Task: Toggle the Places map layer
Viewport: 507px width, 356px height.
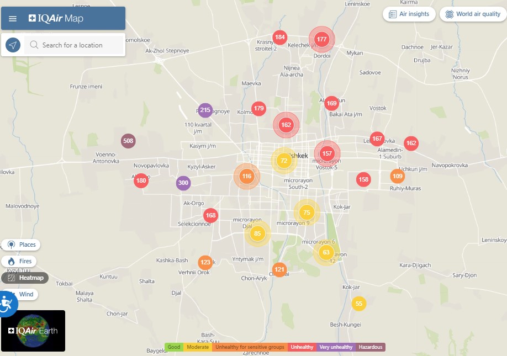Action: 21,245
